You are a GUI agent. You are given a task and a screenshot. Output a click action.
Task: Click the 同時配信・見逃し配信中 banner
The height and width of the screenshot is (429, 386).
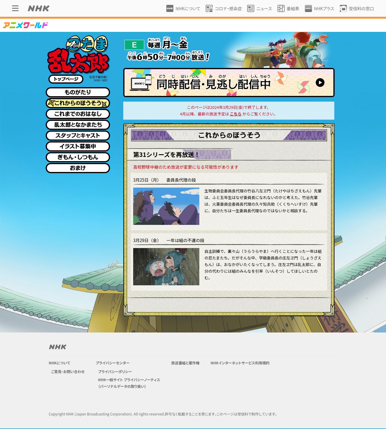(x=229, y=83)
